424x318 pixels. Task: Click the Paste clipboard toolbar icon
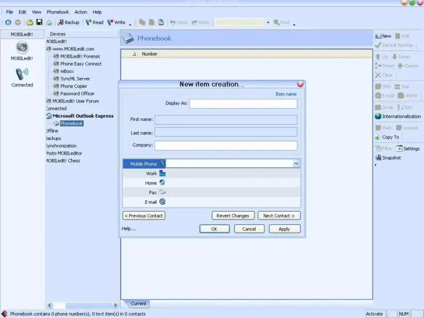pos(161,22)
